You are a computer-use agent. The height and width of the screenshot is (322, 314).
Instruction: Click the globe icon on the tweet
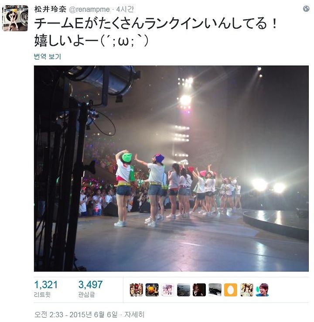tap(306, 9)
